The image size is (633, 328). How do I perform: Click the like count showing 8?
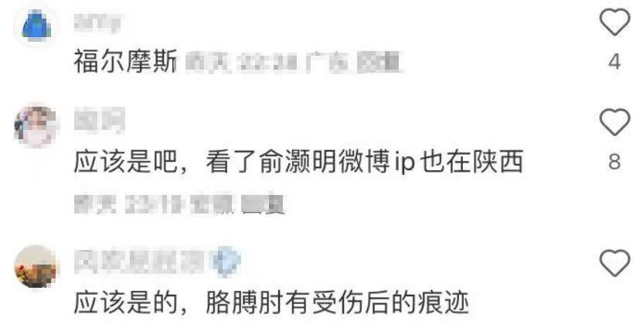click(x=614, y=162)
